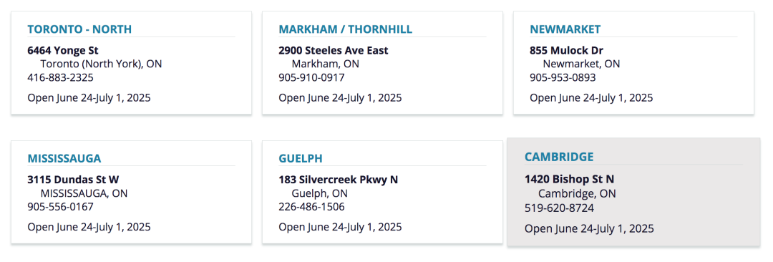Image resolution: width=773 pixels, height=262 pixels.
Task: Call Newmarket at 905-953-0893
Action: pos(563,77)
